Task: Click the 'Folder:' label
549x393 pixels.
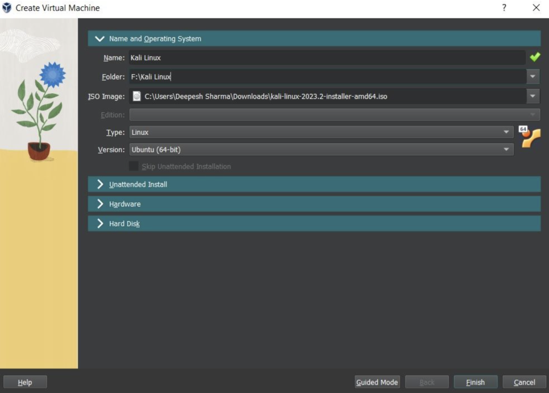Action: 113,77
